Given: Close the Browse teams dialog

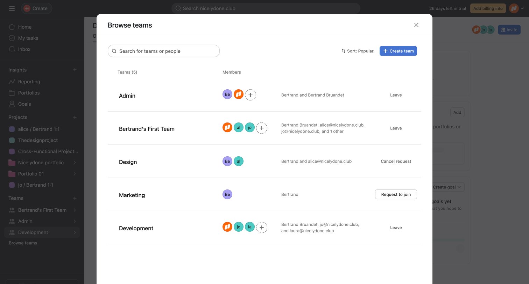Looking at the screenshot, I should point(416,25).
